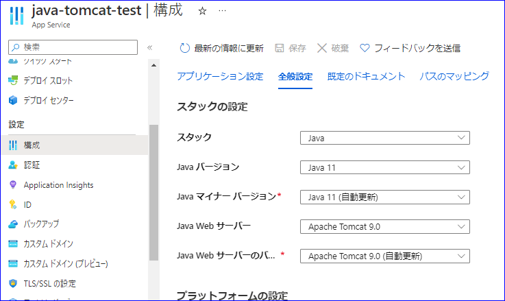This screenshot has height=301, width=505.
Task: Click the 構成 bars icon in sidebar
Action: pyautogui.click(x=13, y=145)
